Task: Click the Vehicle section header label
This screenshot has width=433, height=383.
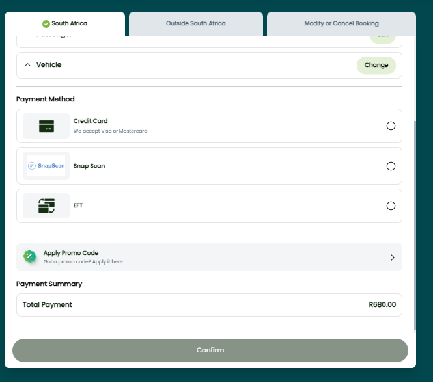Action: click(49, 65)
